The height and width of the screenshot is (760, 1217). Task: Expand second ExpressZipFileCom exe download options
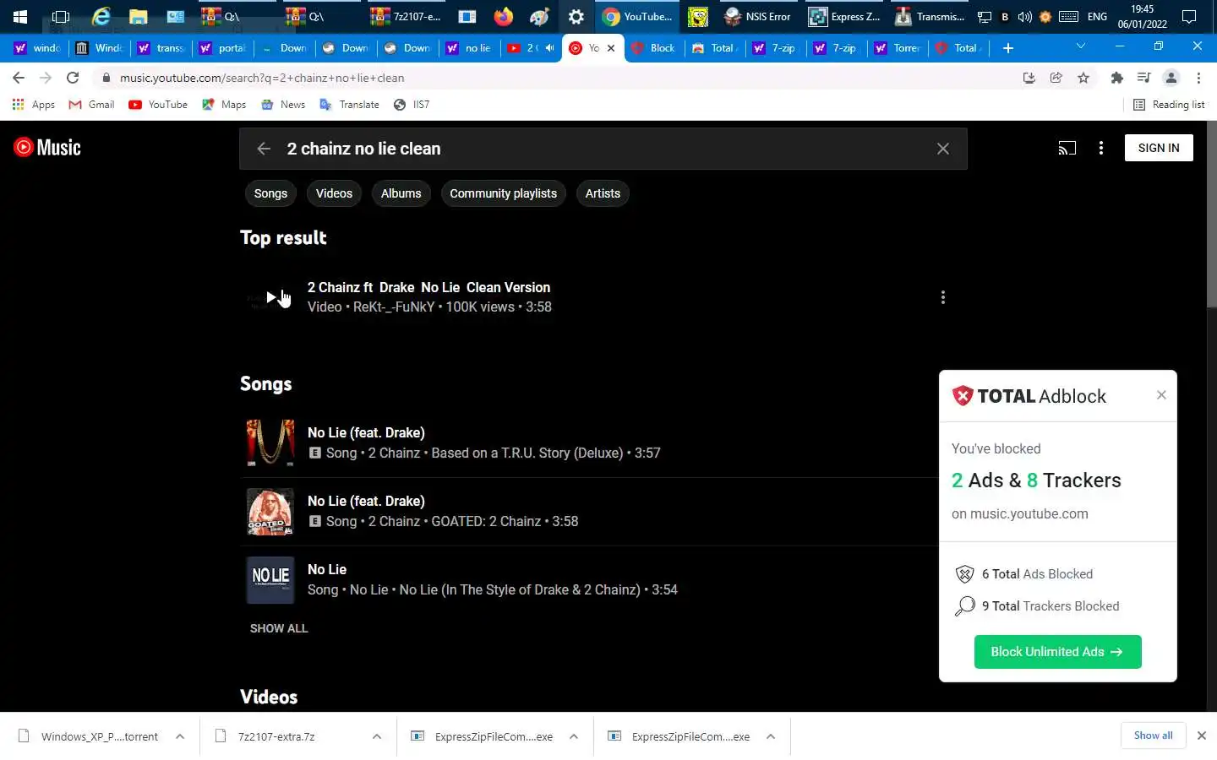click(771, 736)
